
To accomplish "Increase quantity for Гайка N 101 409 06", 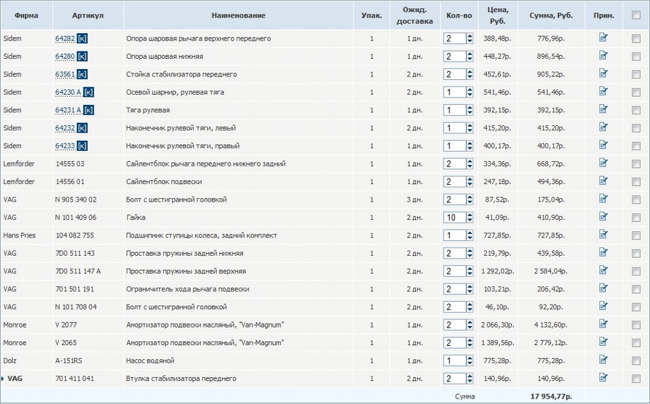I will pyautogui.click(x=470, y=215).
